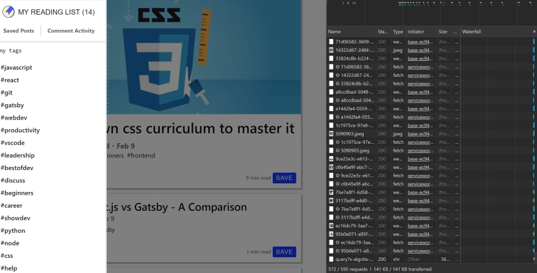Screen dimensions: 537x273
Task: Filter by the #react tag
Action: pyautogui.click(x=10, y=80)
